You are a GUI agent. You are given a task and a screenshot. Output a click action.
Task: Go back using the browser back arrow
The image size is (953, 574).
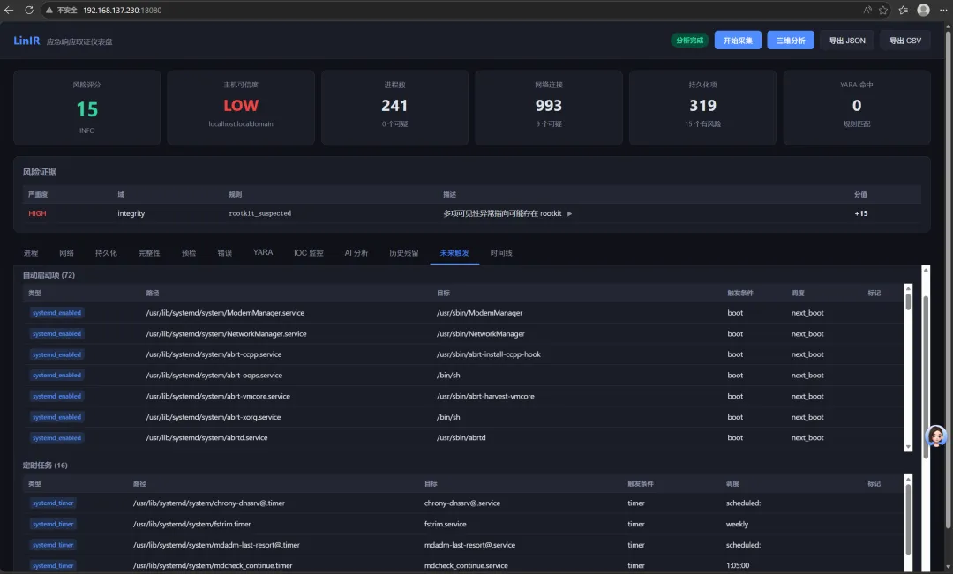click(x=9, y=10)
